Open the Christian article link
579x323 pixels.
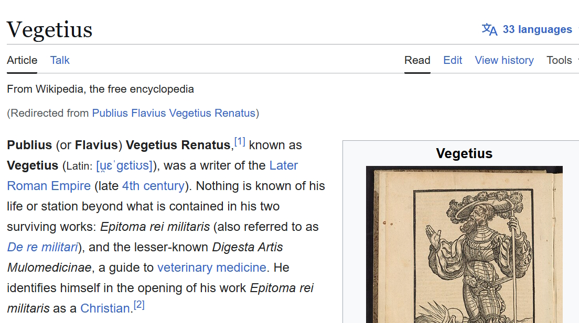105,308
